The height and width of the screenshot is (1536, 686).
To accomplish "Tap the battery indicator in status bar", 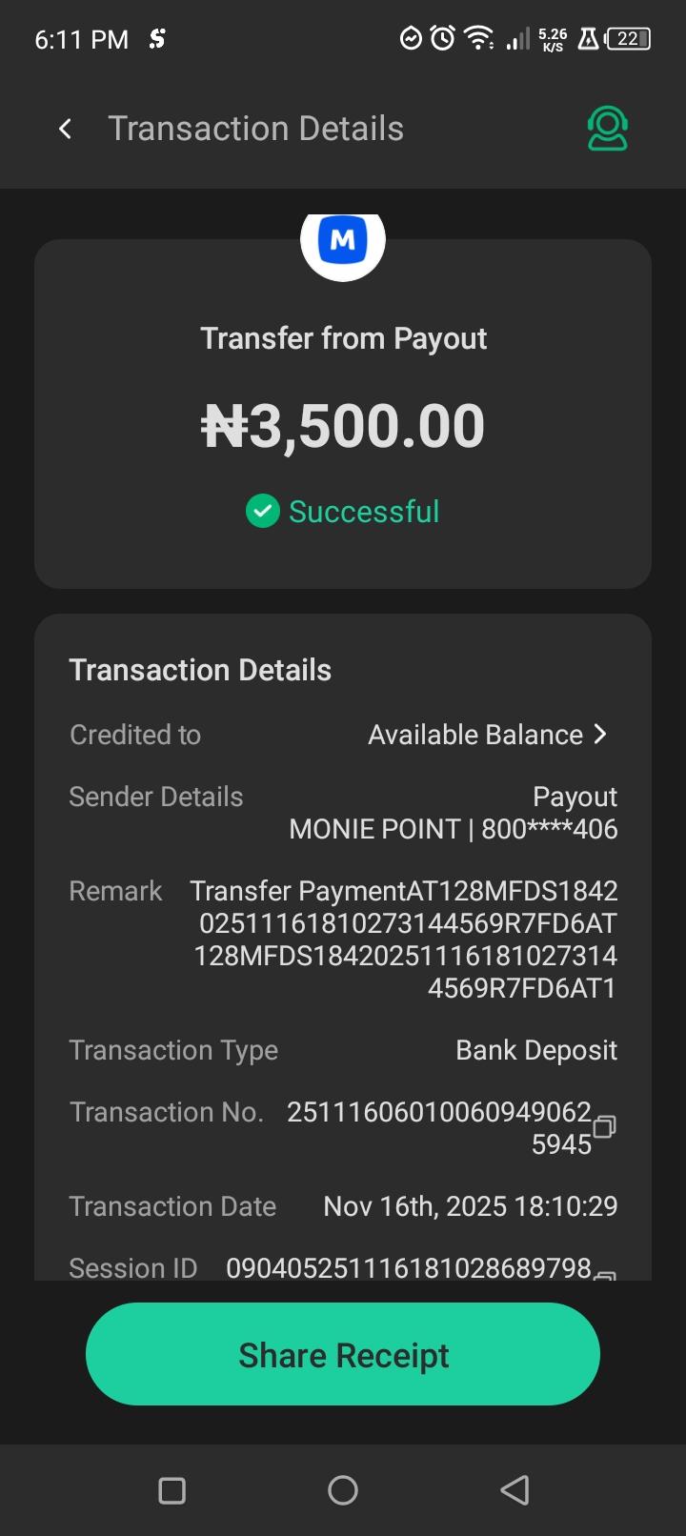I will point(629,39).
